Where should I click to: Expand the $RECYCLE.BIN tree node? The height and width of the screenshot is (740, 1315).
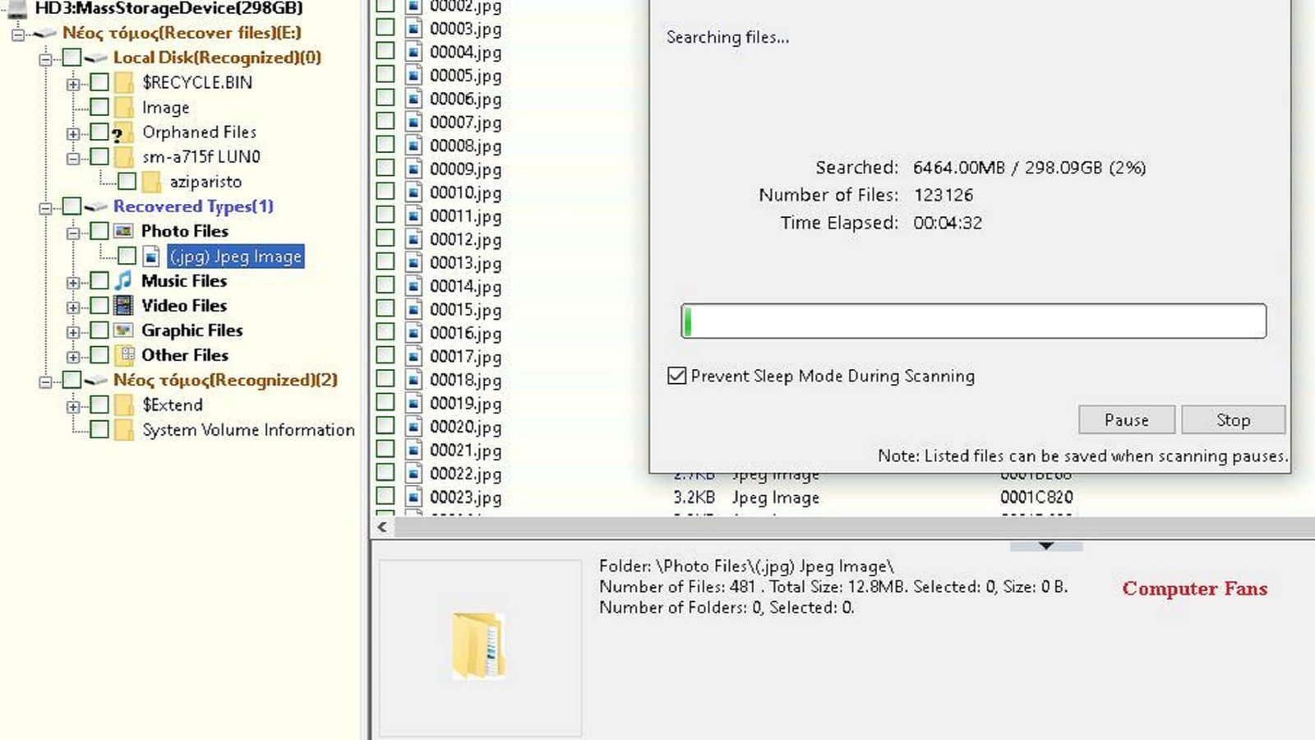point(73,84)
